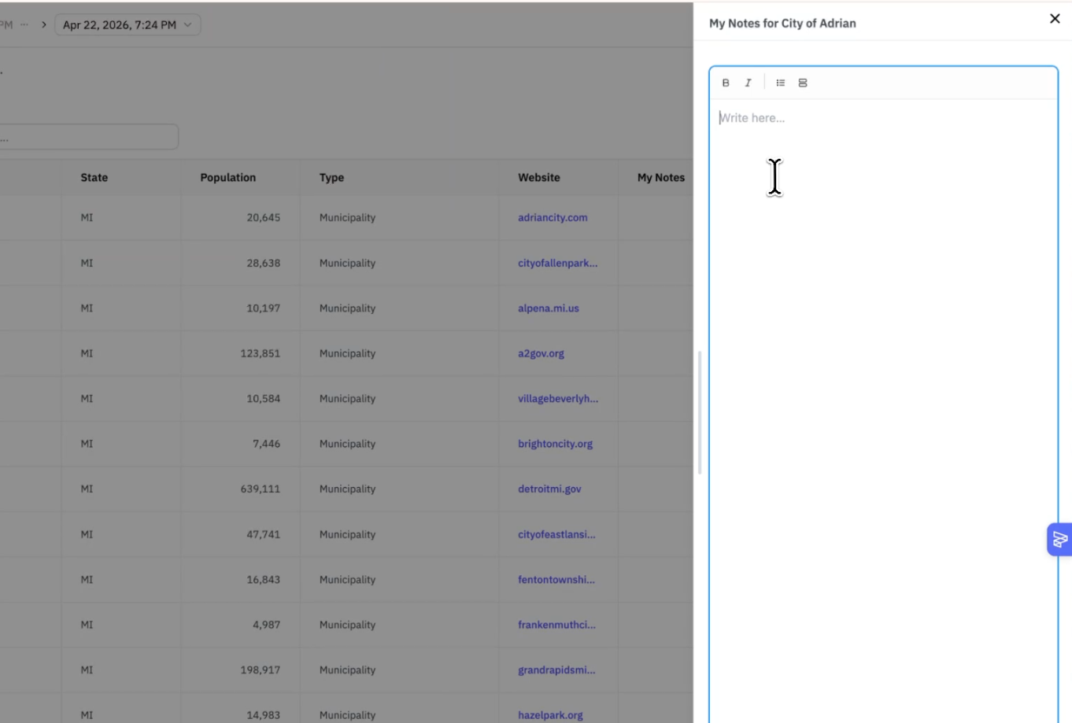The image size is (1072, 723).
Task: Open the detroitmi.gov link
Action: [x=549, y=489]
